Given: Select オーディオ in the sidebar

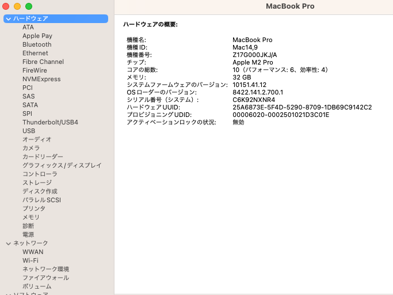Looking at the screenshot, I should click(x=37, y=139).
